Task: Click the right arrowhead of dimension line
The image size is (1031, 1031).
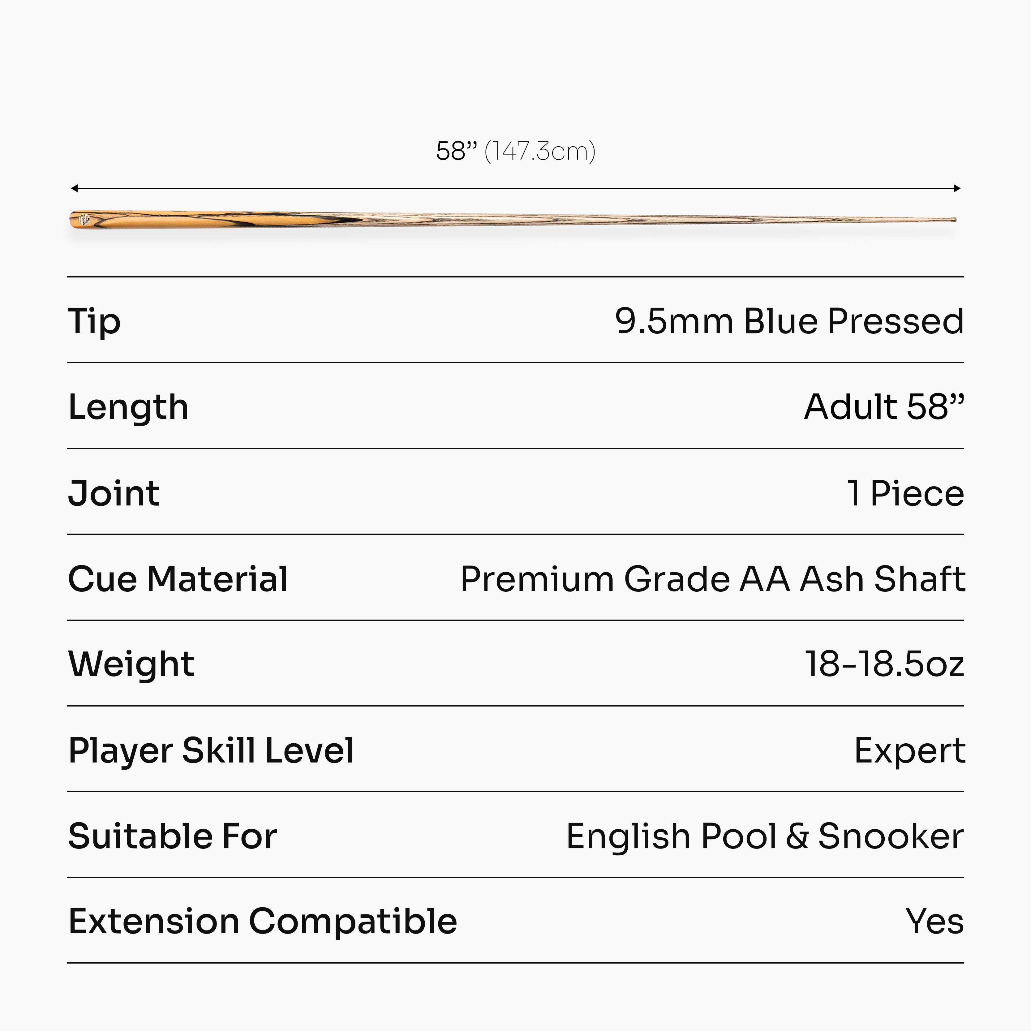Action: [957, 188]
